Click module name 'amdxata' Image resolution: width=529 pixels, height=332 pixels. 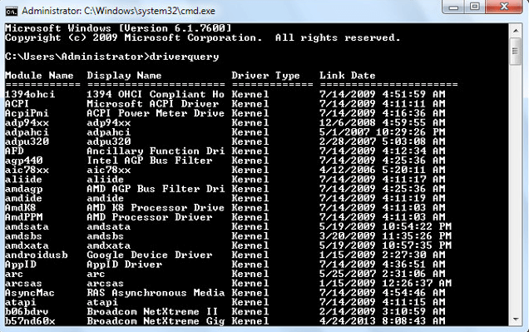click(27, 245)
